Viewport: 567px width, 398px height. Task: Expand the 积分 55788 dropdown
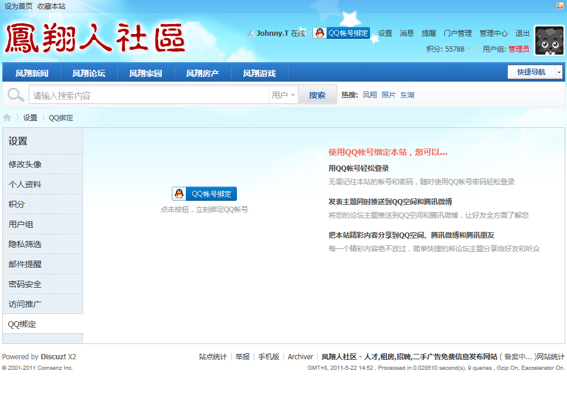449,49
